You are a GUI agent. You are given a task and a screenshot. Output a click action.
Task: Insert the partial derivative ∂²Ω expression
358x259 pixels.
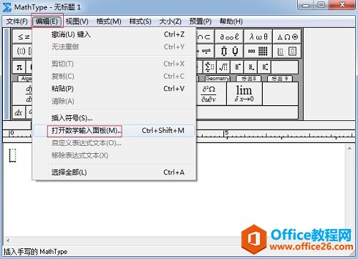coord(211,94)
